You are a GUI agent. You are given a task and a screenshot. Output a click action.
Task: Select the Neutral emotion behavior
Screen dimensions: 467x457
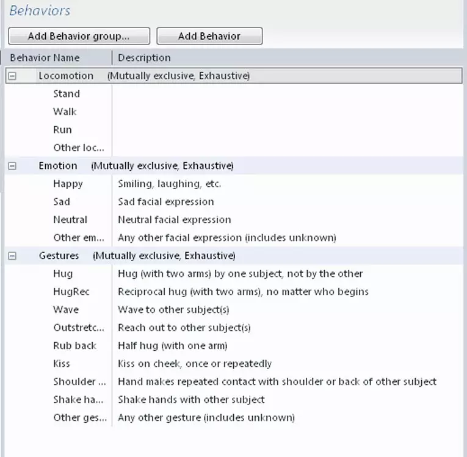(70, 220)
